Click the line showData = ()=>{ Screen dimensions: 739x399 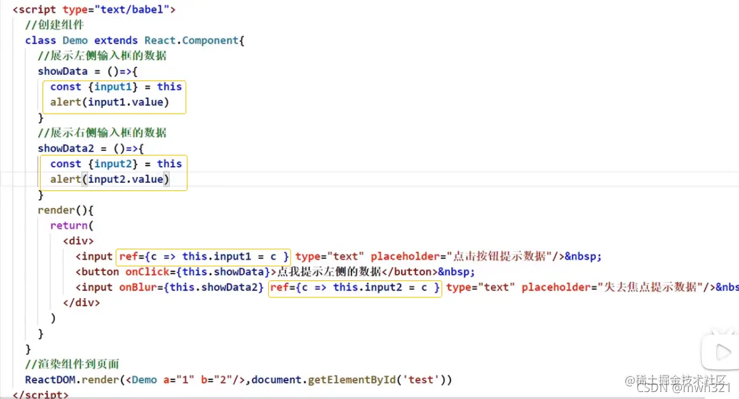pyautogui.click(x=88, y=72)
